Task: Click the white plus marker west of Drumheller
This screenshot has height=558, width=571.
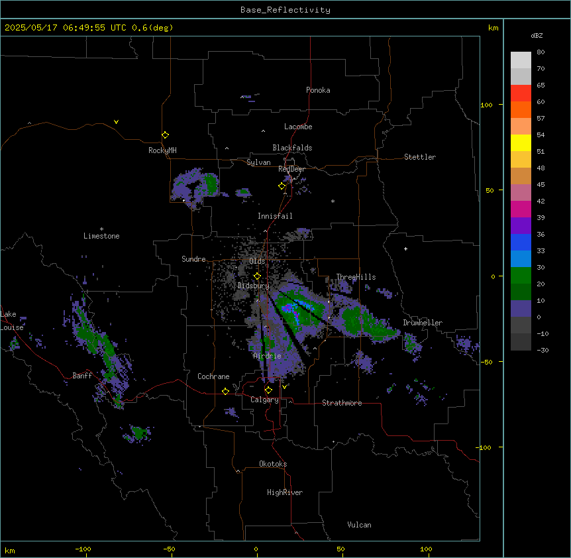Action: 405,249
